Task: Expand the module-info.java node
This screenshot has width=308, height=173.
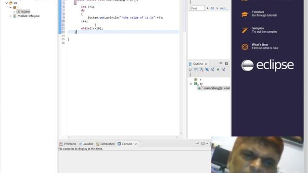Action: pos(11,16)
